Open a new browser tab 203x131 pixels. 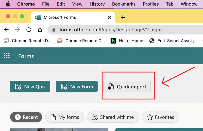123,17
